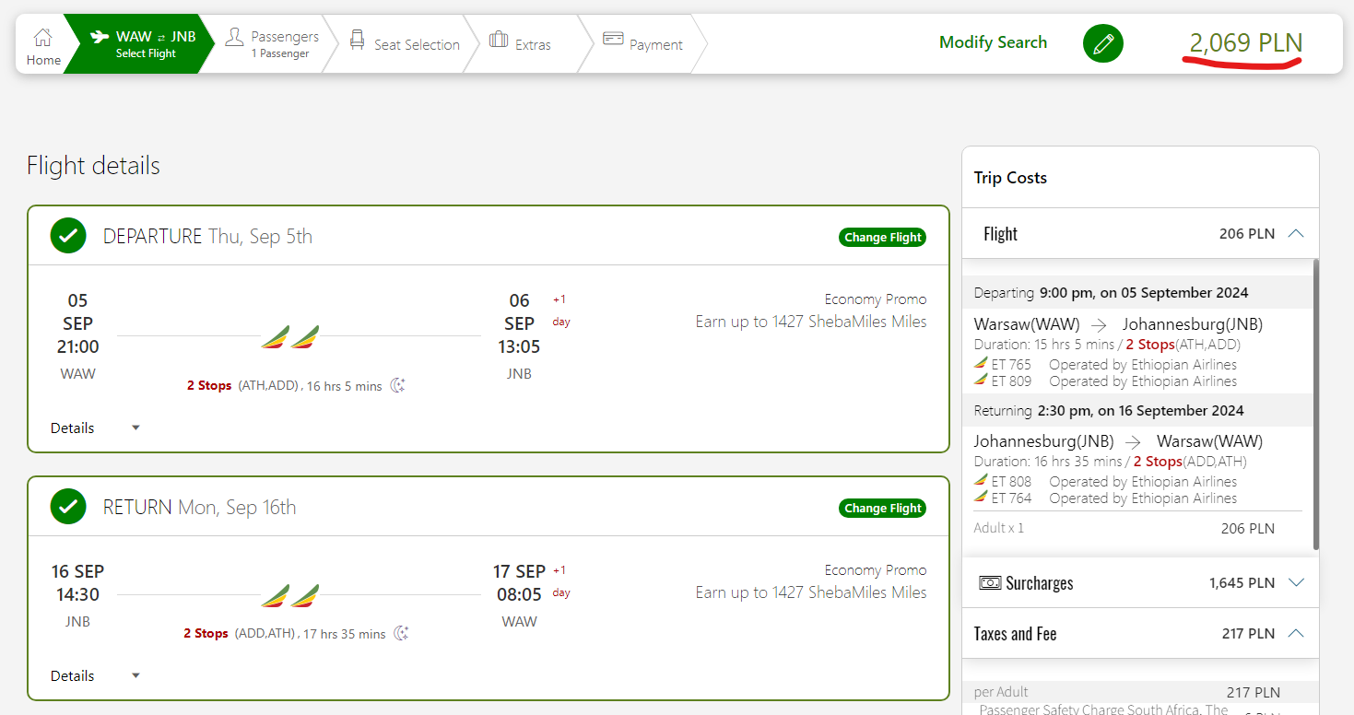Click the airline logo beside ET 765

point(981,364)
